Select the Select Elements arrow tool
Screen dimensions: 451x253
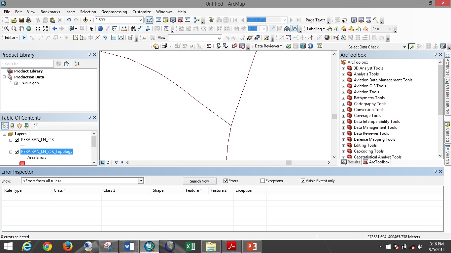pyautogui.click(x=91, y=29)
